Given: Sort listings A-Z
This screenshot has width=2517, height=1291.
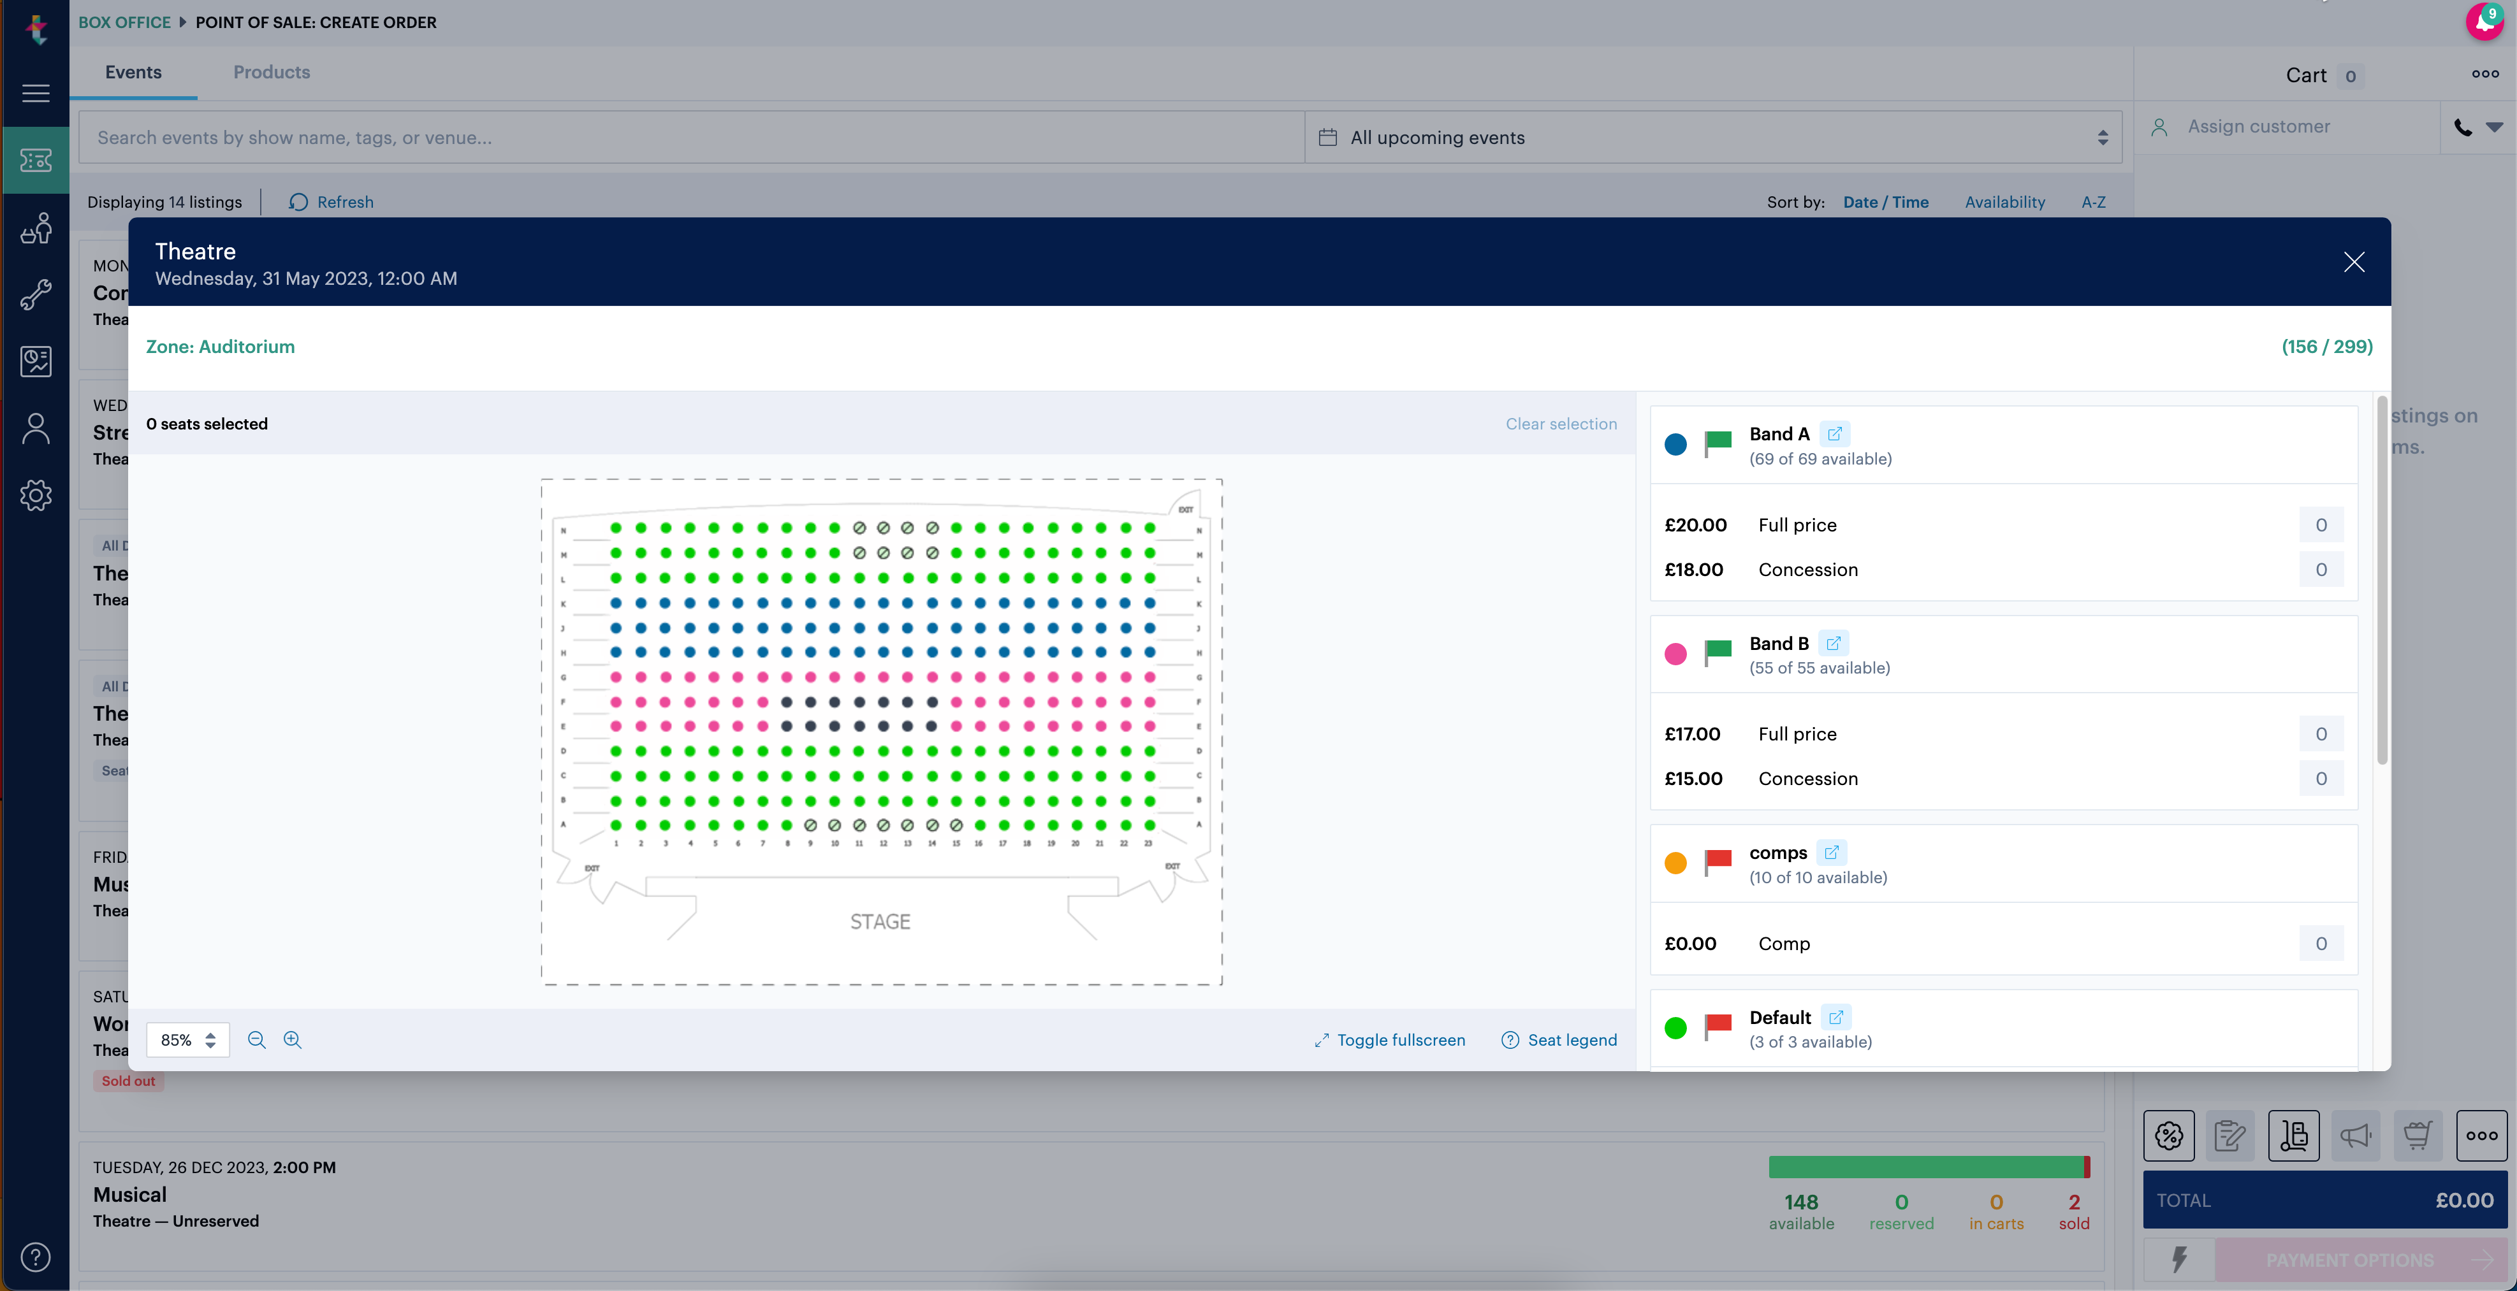Looking at the screenshot, I should click(x=2094, y=202).
